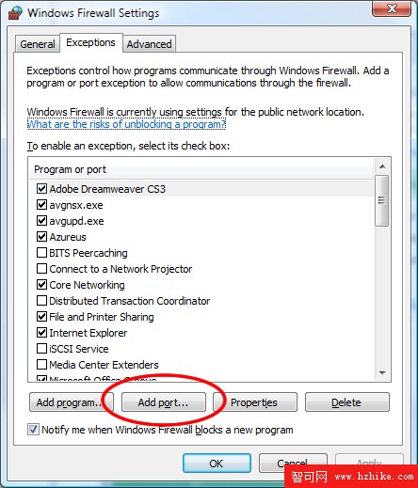Screen dimensions: 418x488
Task: Toggle Notify me when Firewall blocks checkbox
Action: 33,430
